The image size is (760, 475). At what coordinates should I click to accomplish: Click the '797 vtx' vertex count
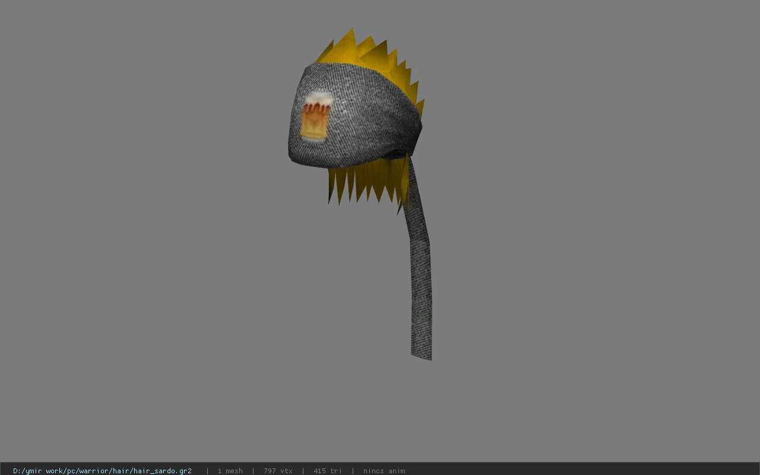tap(278, 471)
